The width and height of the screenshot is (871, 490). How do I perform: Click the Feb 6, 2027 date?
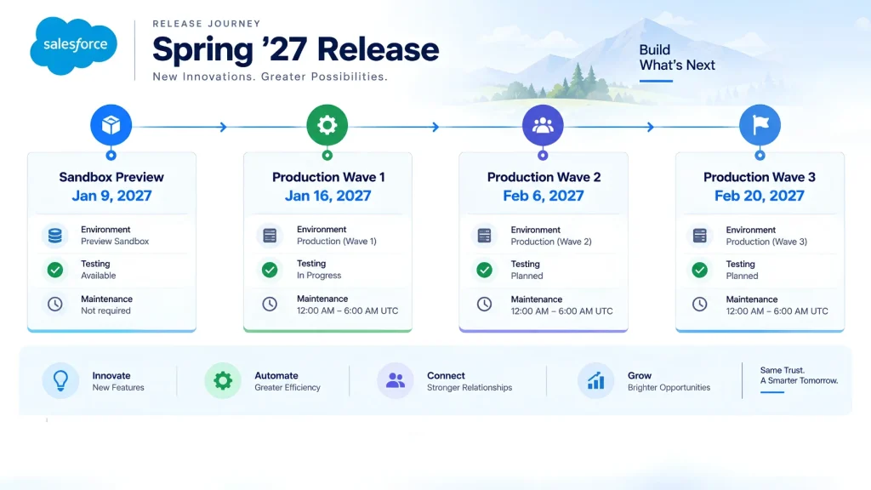pyautogui.click(x=544, y=196)
